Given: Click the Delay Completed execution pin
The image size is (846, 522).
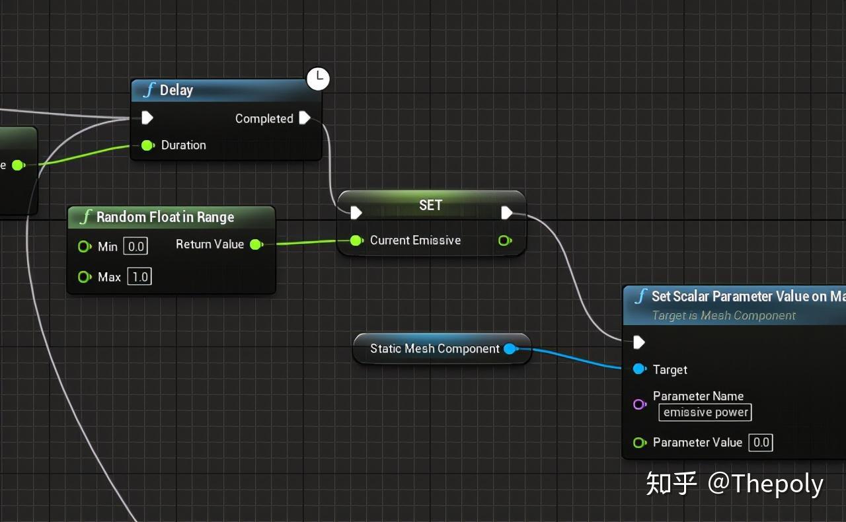Looking at the screenshot, I should pos(305,118).
